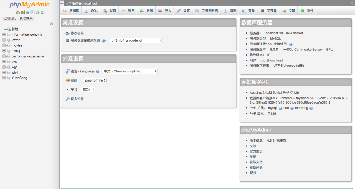
Task: Click the 获取支持 link
Action: [x=256, y=162]
